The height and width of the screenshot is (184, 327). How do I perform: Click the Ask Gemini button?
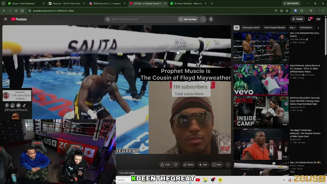point(291,3)
